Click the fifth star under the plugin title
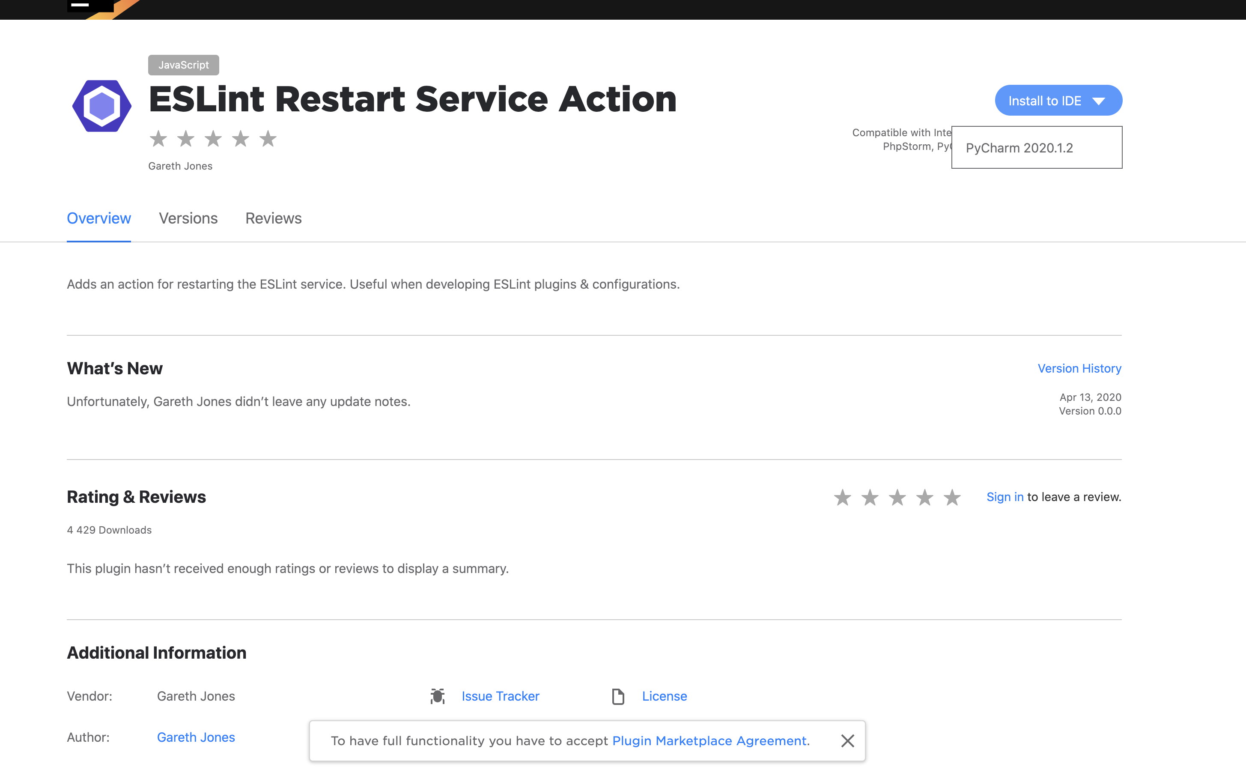Viewport: 1246px width, 782px height. (268, 139)
